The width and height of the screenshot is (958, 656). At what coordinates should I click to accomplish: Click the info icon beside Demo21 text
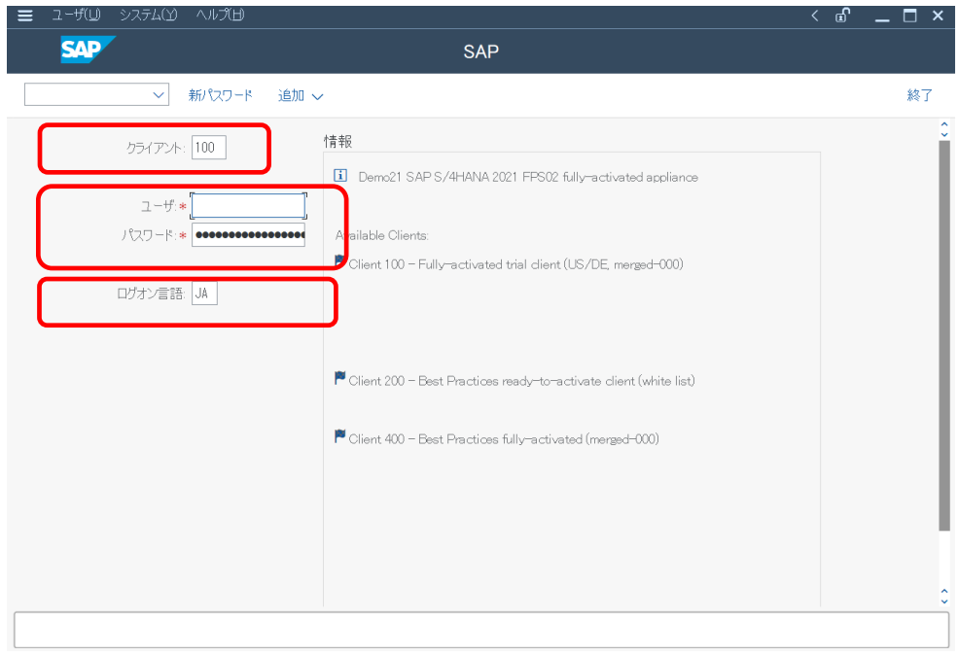(340, 176)
